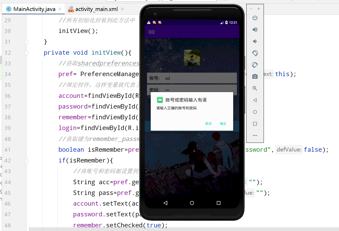Select the zoom magnifier icon on emulator toolbar
This screenshot has height=231, width=339.
tap(255, 88)
